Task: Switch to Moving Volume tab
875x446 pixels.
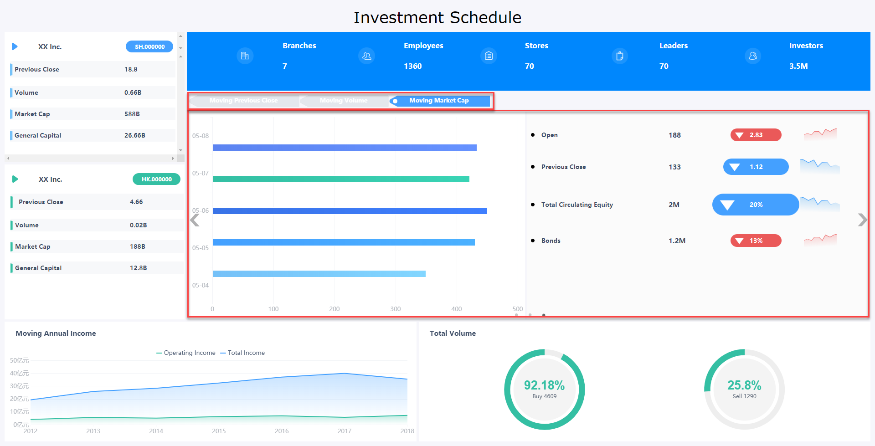Action: pos(344,100)
